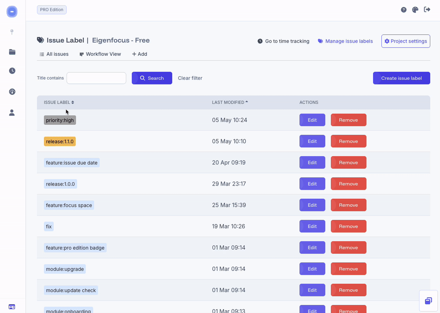
Task: Click the ID card icon in sidebar bottom
Action: tap(12, 307)
